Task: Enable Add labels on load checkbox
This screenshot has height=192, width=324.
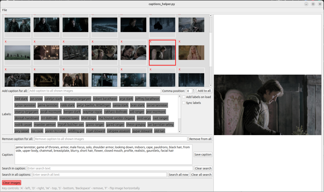Action: [x=184, y=97]
